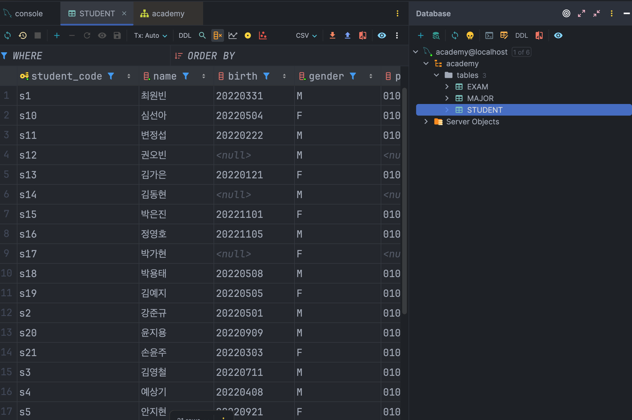632x420 pixels.
Task: Open the chart view icon
Action: 233,35
